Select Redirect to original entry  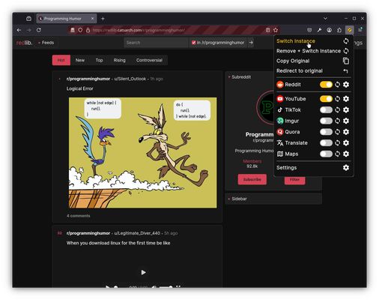point(313,71)
